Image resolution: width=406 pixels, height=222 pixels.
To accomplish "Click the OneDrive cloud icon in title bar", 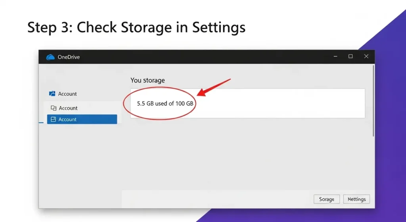I will [50, 57].
